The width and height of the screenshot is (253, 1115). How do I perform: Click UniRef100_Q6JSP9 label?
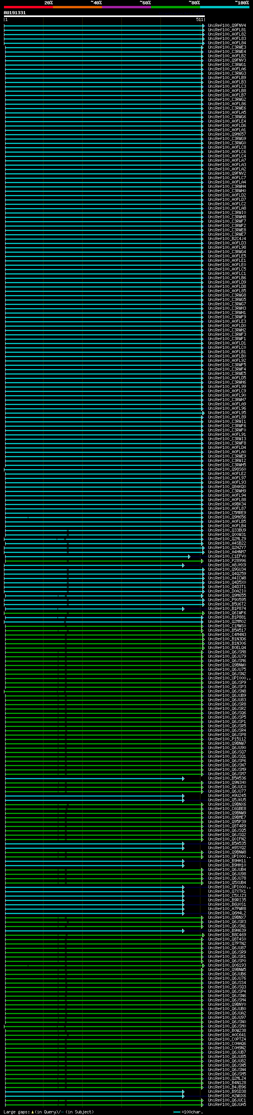pyautogui.click(x=227, y=683)
